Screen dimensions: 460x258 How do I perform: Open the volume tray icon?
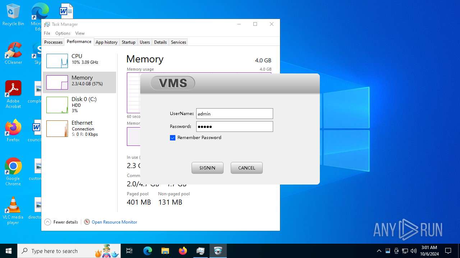tap(414, 251)
